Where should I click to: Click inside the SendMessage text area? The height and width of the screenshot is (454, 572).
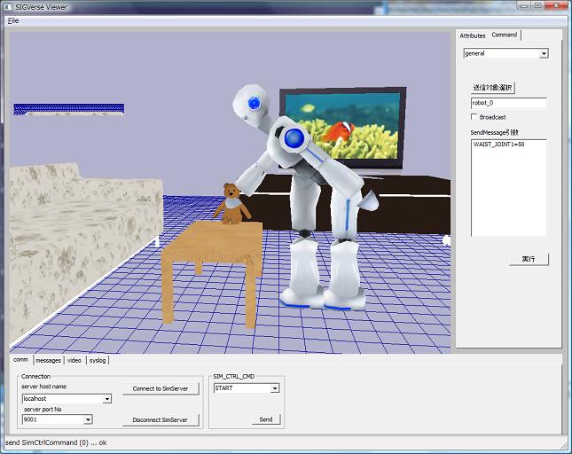pyautogui.click(x=507, y=186)
